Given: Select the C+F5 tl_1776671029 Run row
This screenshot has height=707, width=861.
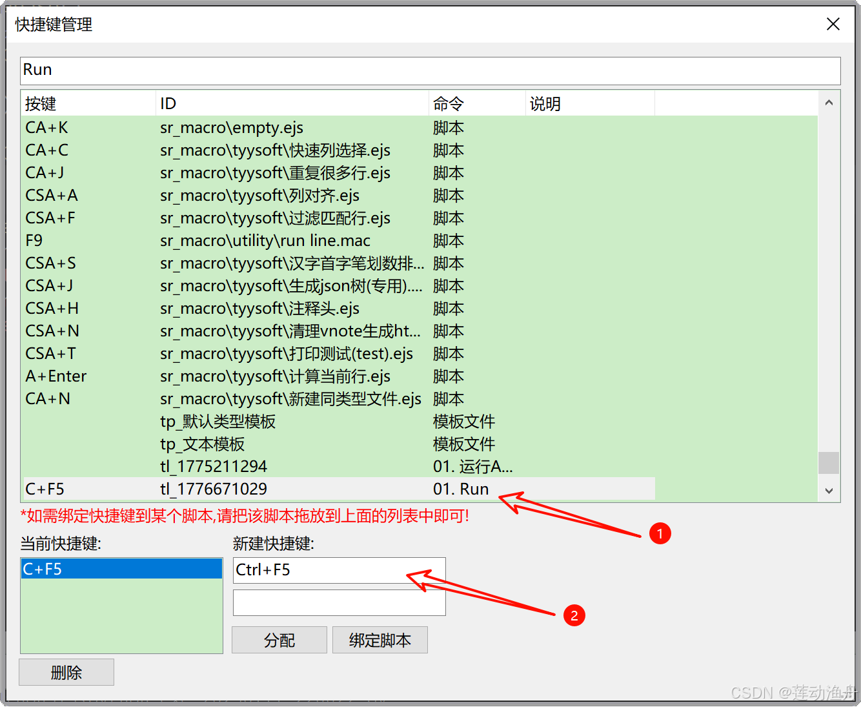Looking at the screenshot, I should pyautogui.click(x=339, y=489).
